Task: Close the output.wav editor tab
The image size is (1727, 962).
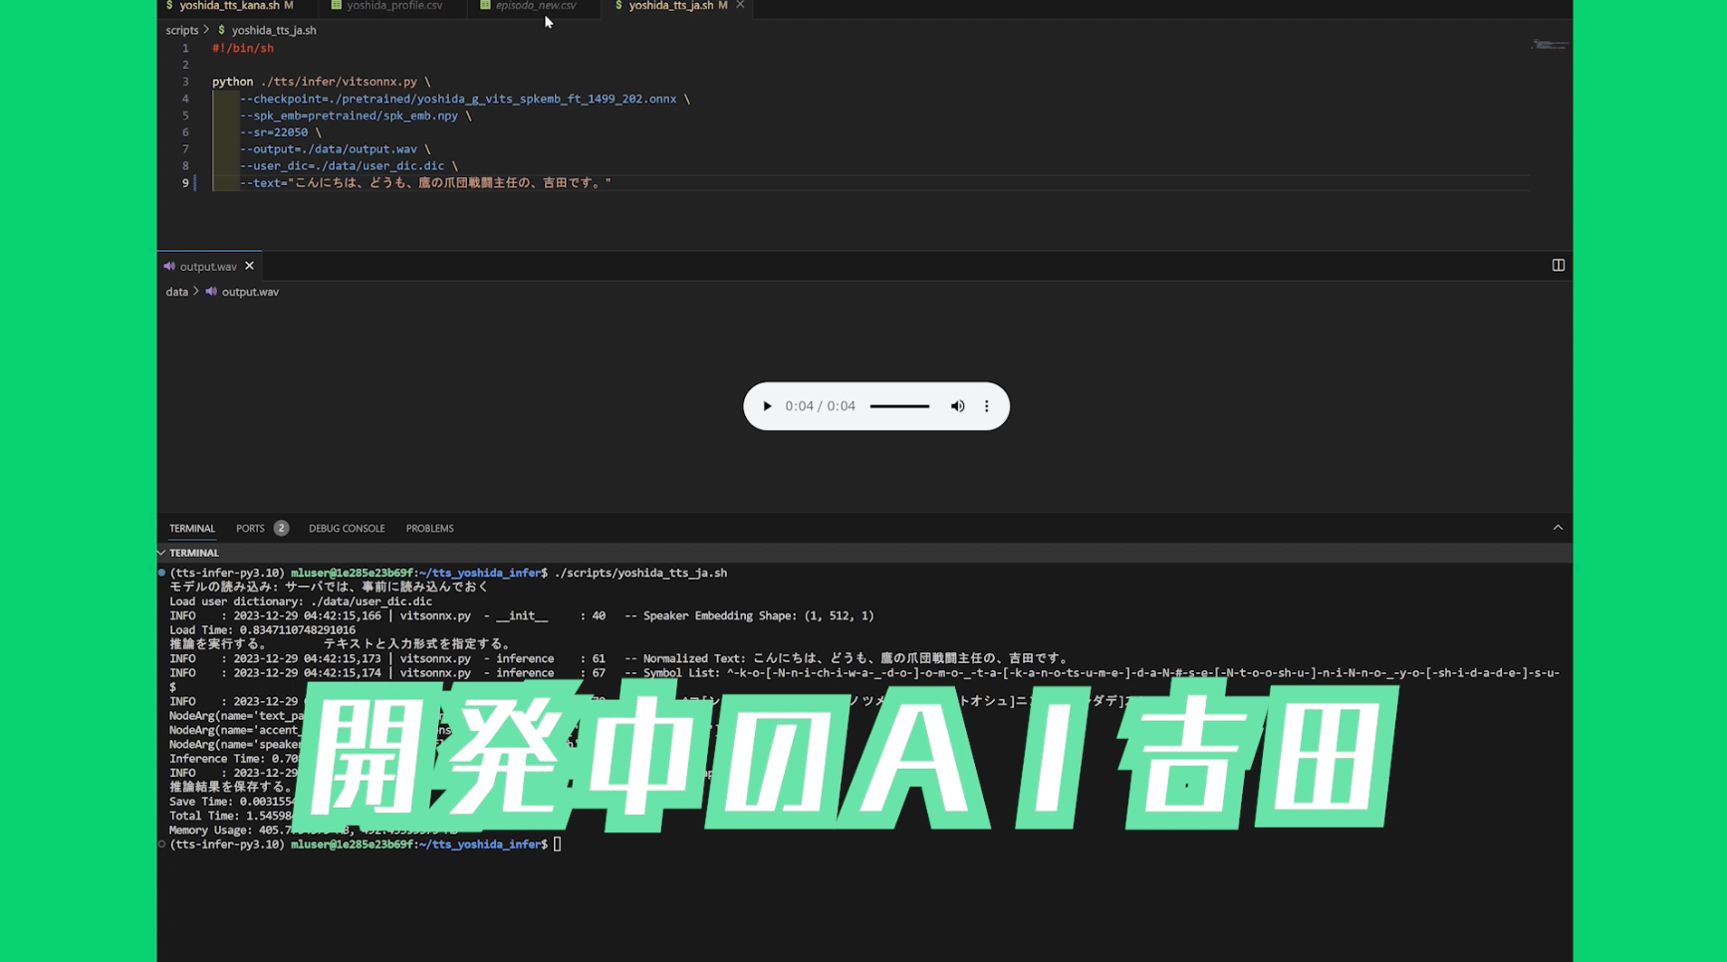Action: [x=249, y=266]
